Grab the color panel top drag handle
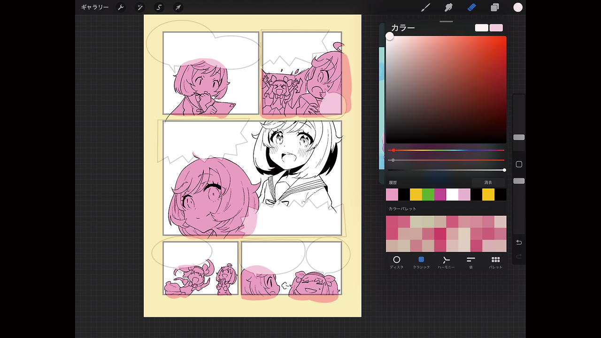Viewport: 601px width, 338px height. (x=446, y=22)
